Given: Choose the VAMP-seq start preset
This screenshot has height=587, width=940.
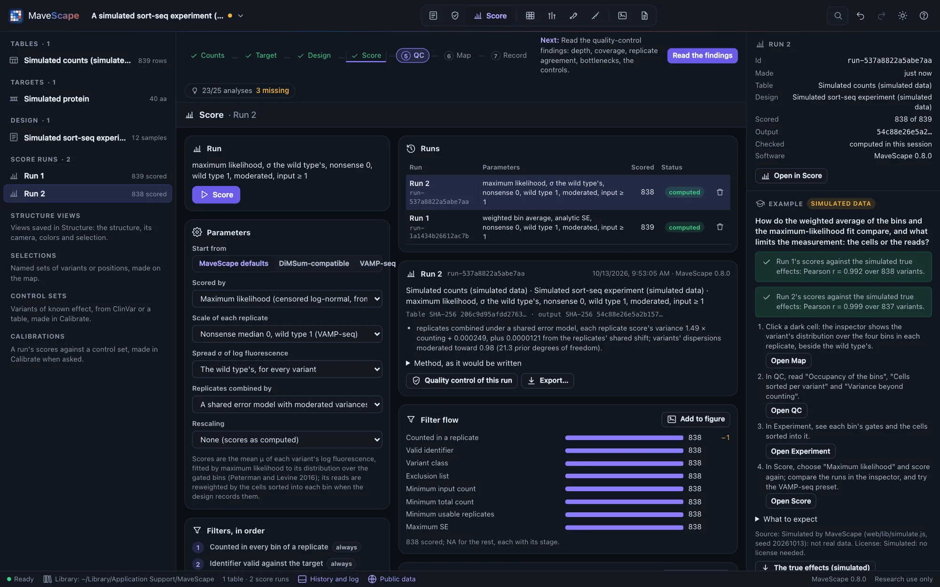Looking at the screenshot, I should (377, 263).
